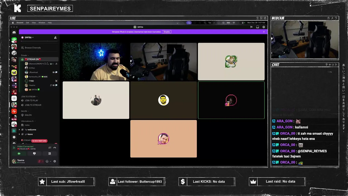Join the JOIN TO PLAY voice channel
The height and width of the screenshot is (196, 348).
tap(39, 100)
